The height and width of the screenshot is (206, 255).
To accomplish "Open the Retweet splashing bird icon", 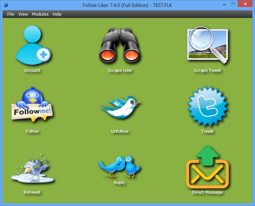I will 32,168.
